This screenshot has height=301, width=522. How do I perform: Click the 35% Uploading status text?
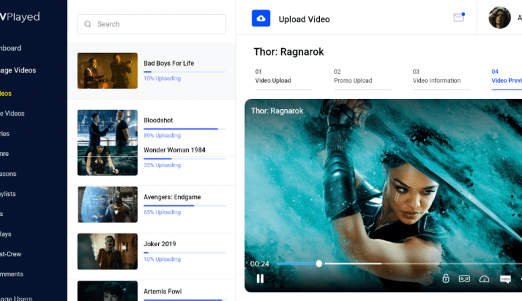click(x=162, y=165)
